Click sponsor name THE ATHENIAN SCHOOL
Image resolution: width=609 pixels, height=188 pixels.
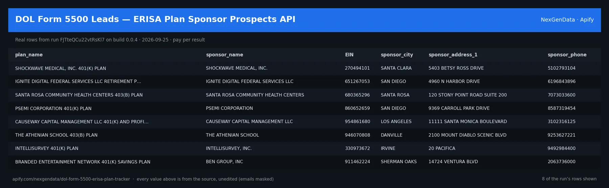tap(232, 135)
